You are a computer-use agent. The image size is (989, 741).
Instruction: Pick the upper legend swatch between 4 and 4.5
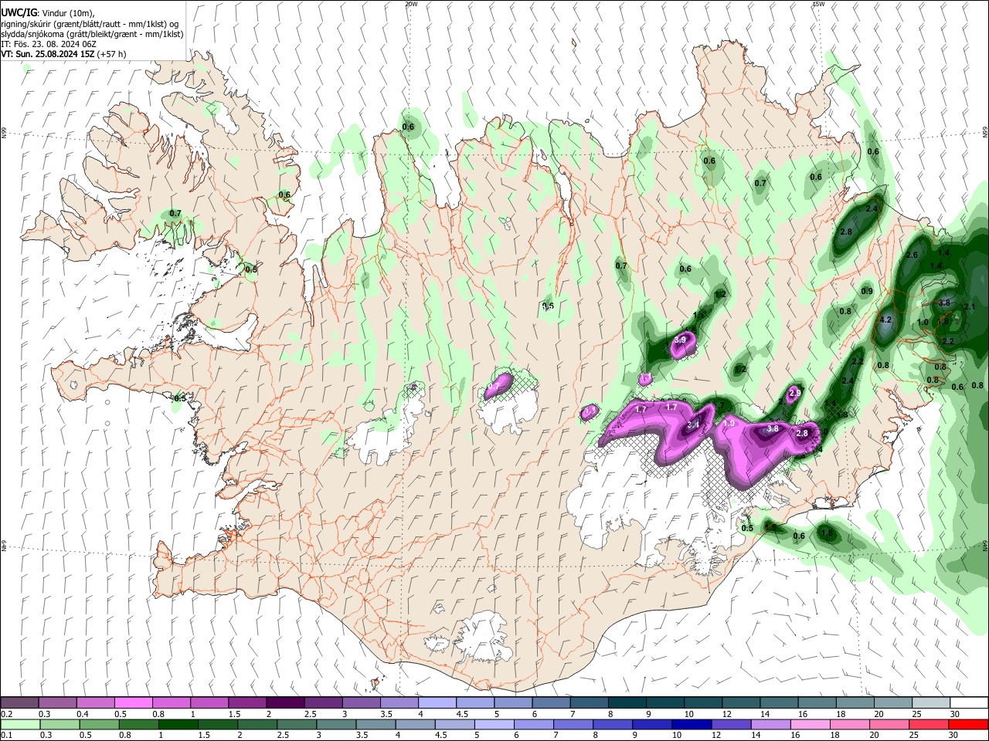[436, 702]
